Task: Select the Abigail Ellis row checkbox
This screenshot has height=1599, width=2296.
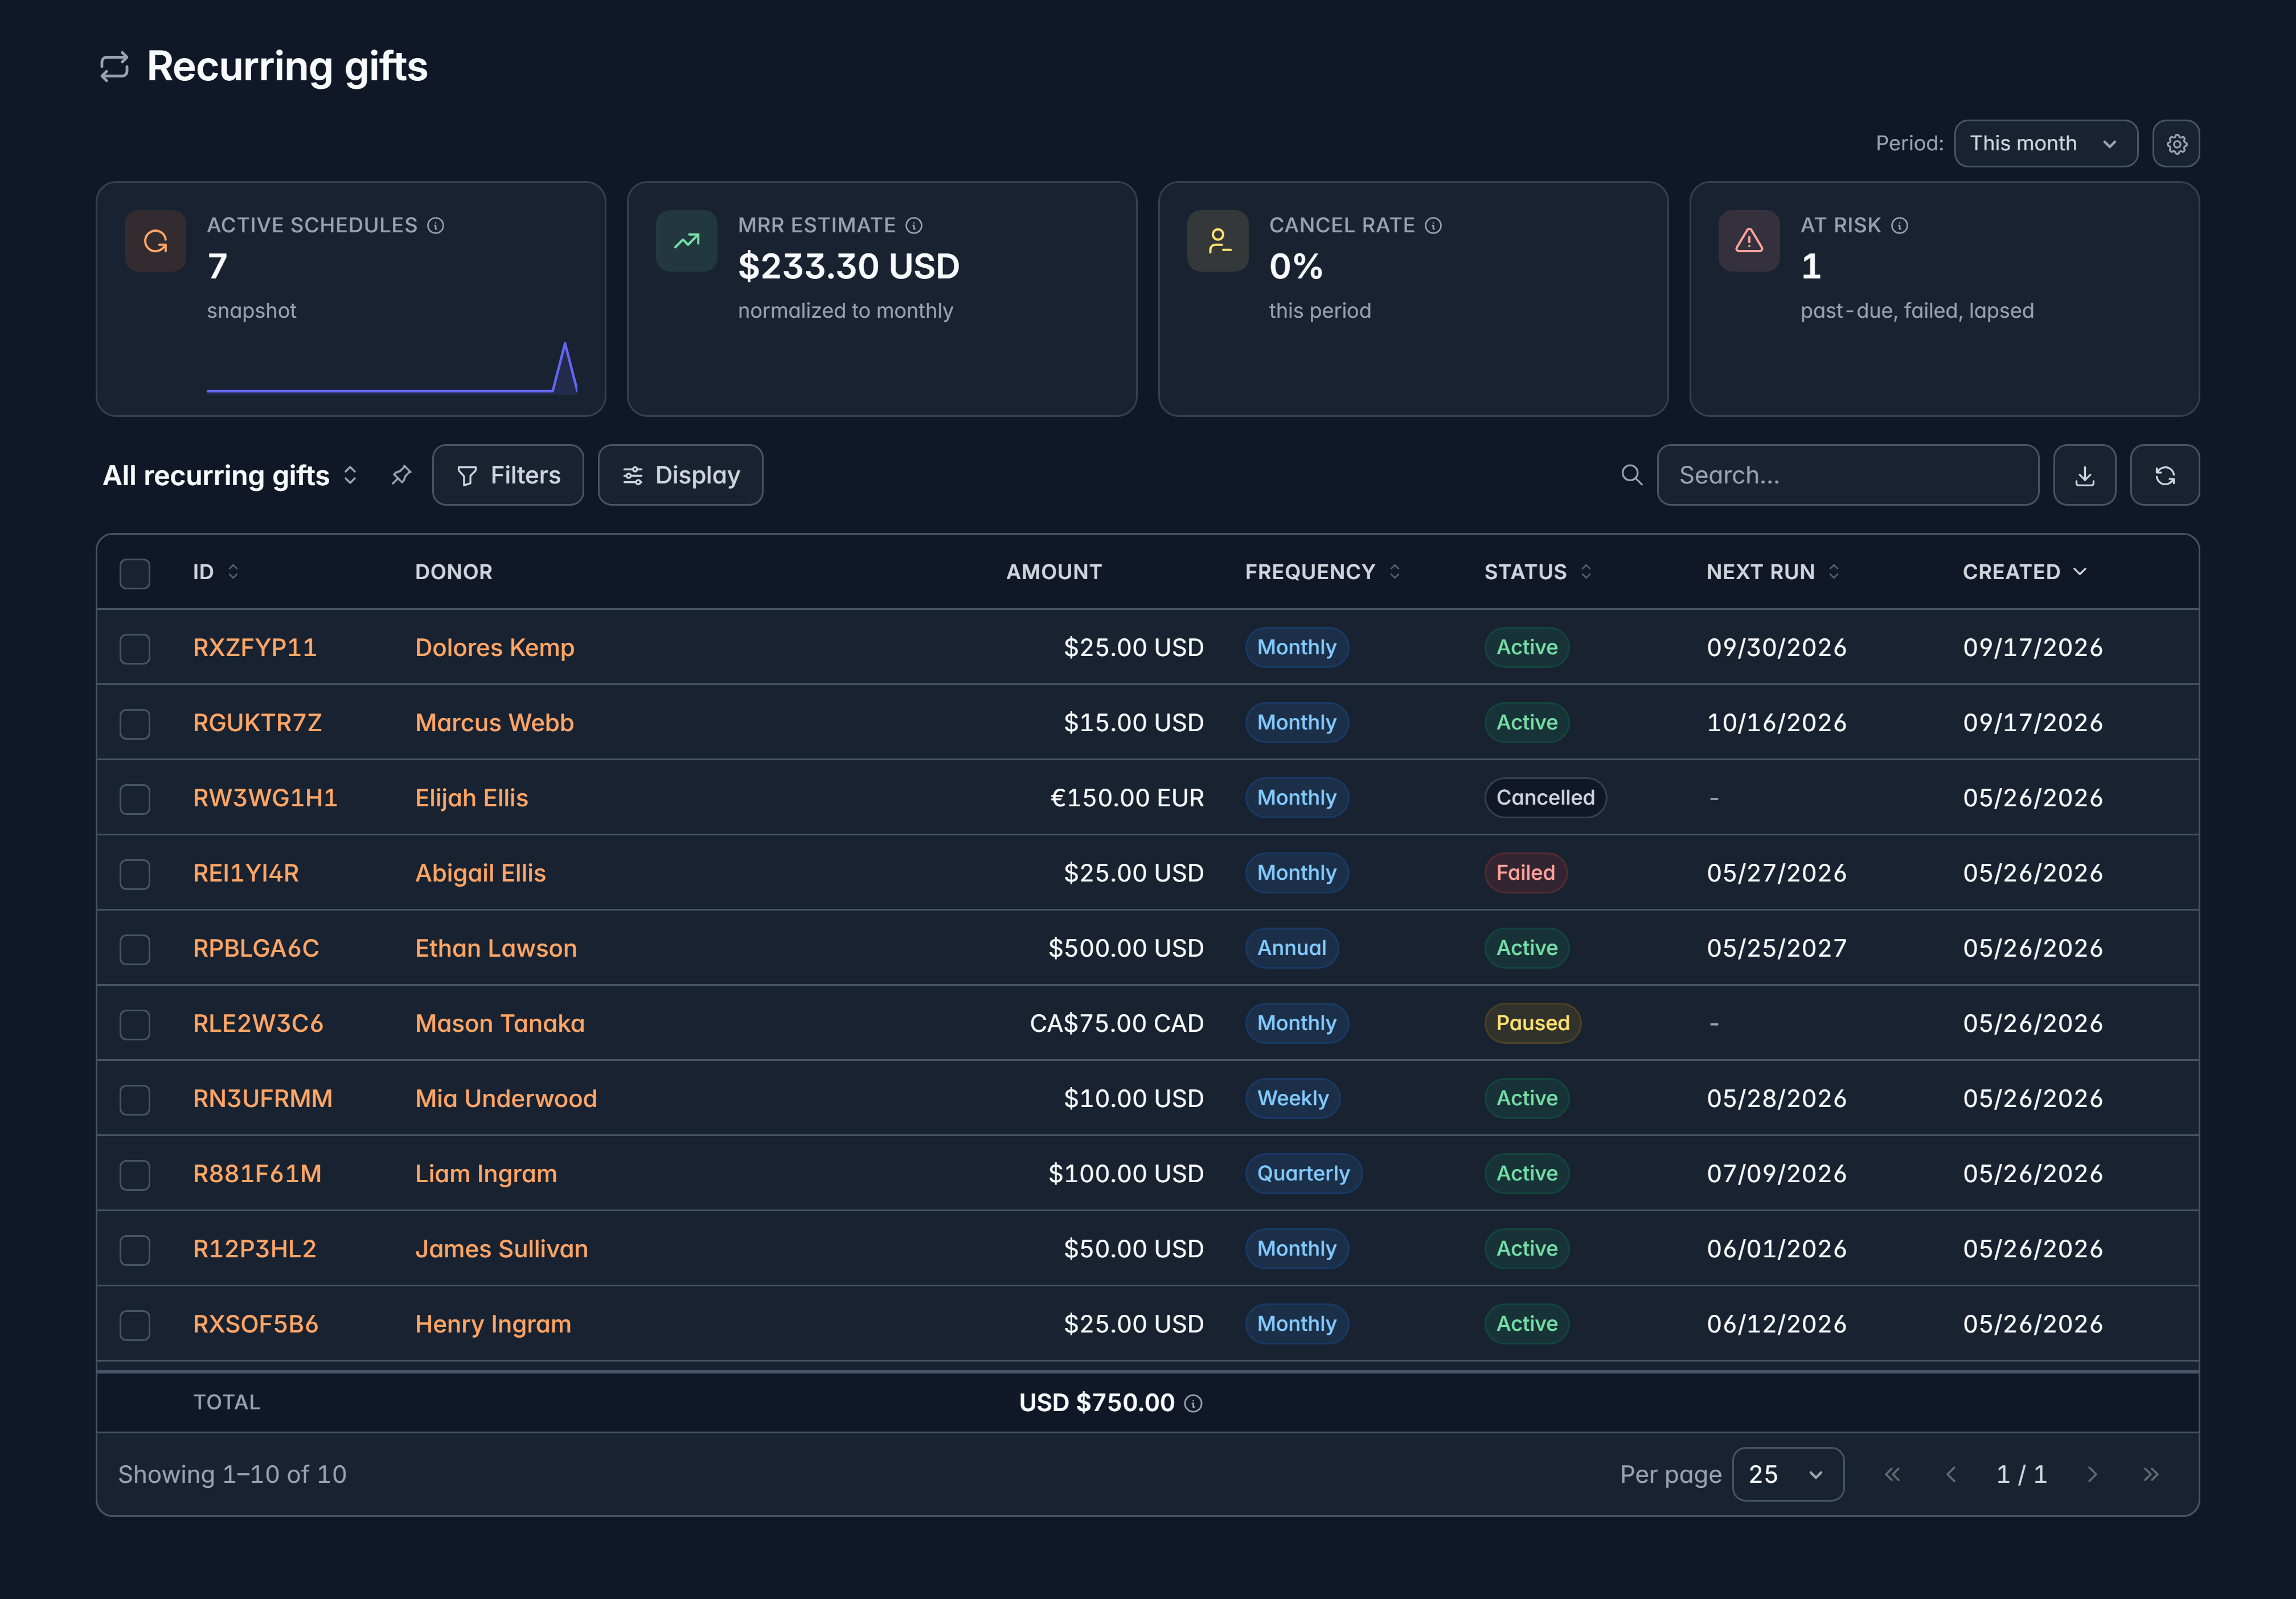Action: click(135, 874)
